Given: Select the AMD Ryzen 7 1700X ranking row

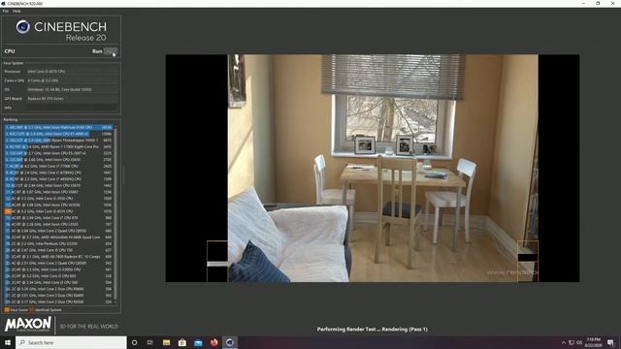Looking at the screenshot, I should [x=58, y=146].
